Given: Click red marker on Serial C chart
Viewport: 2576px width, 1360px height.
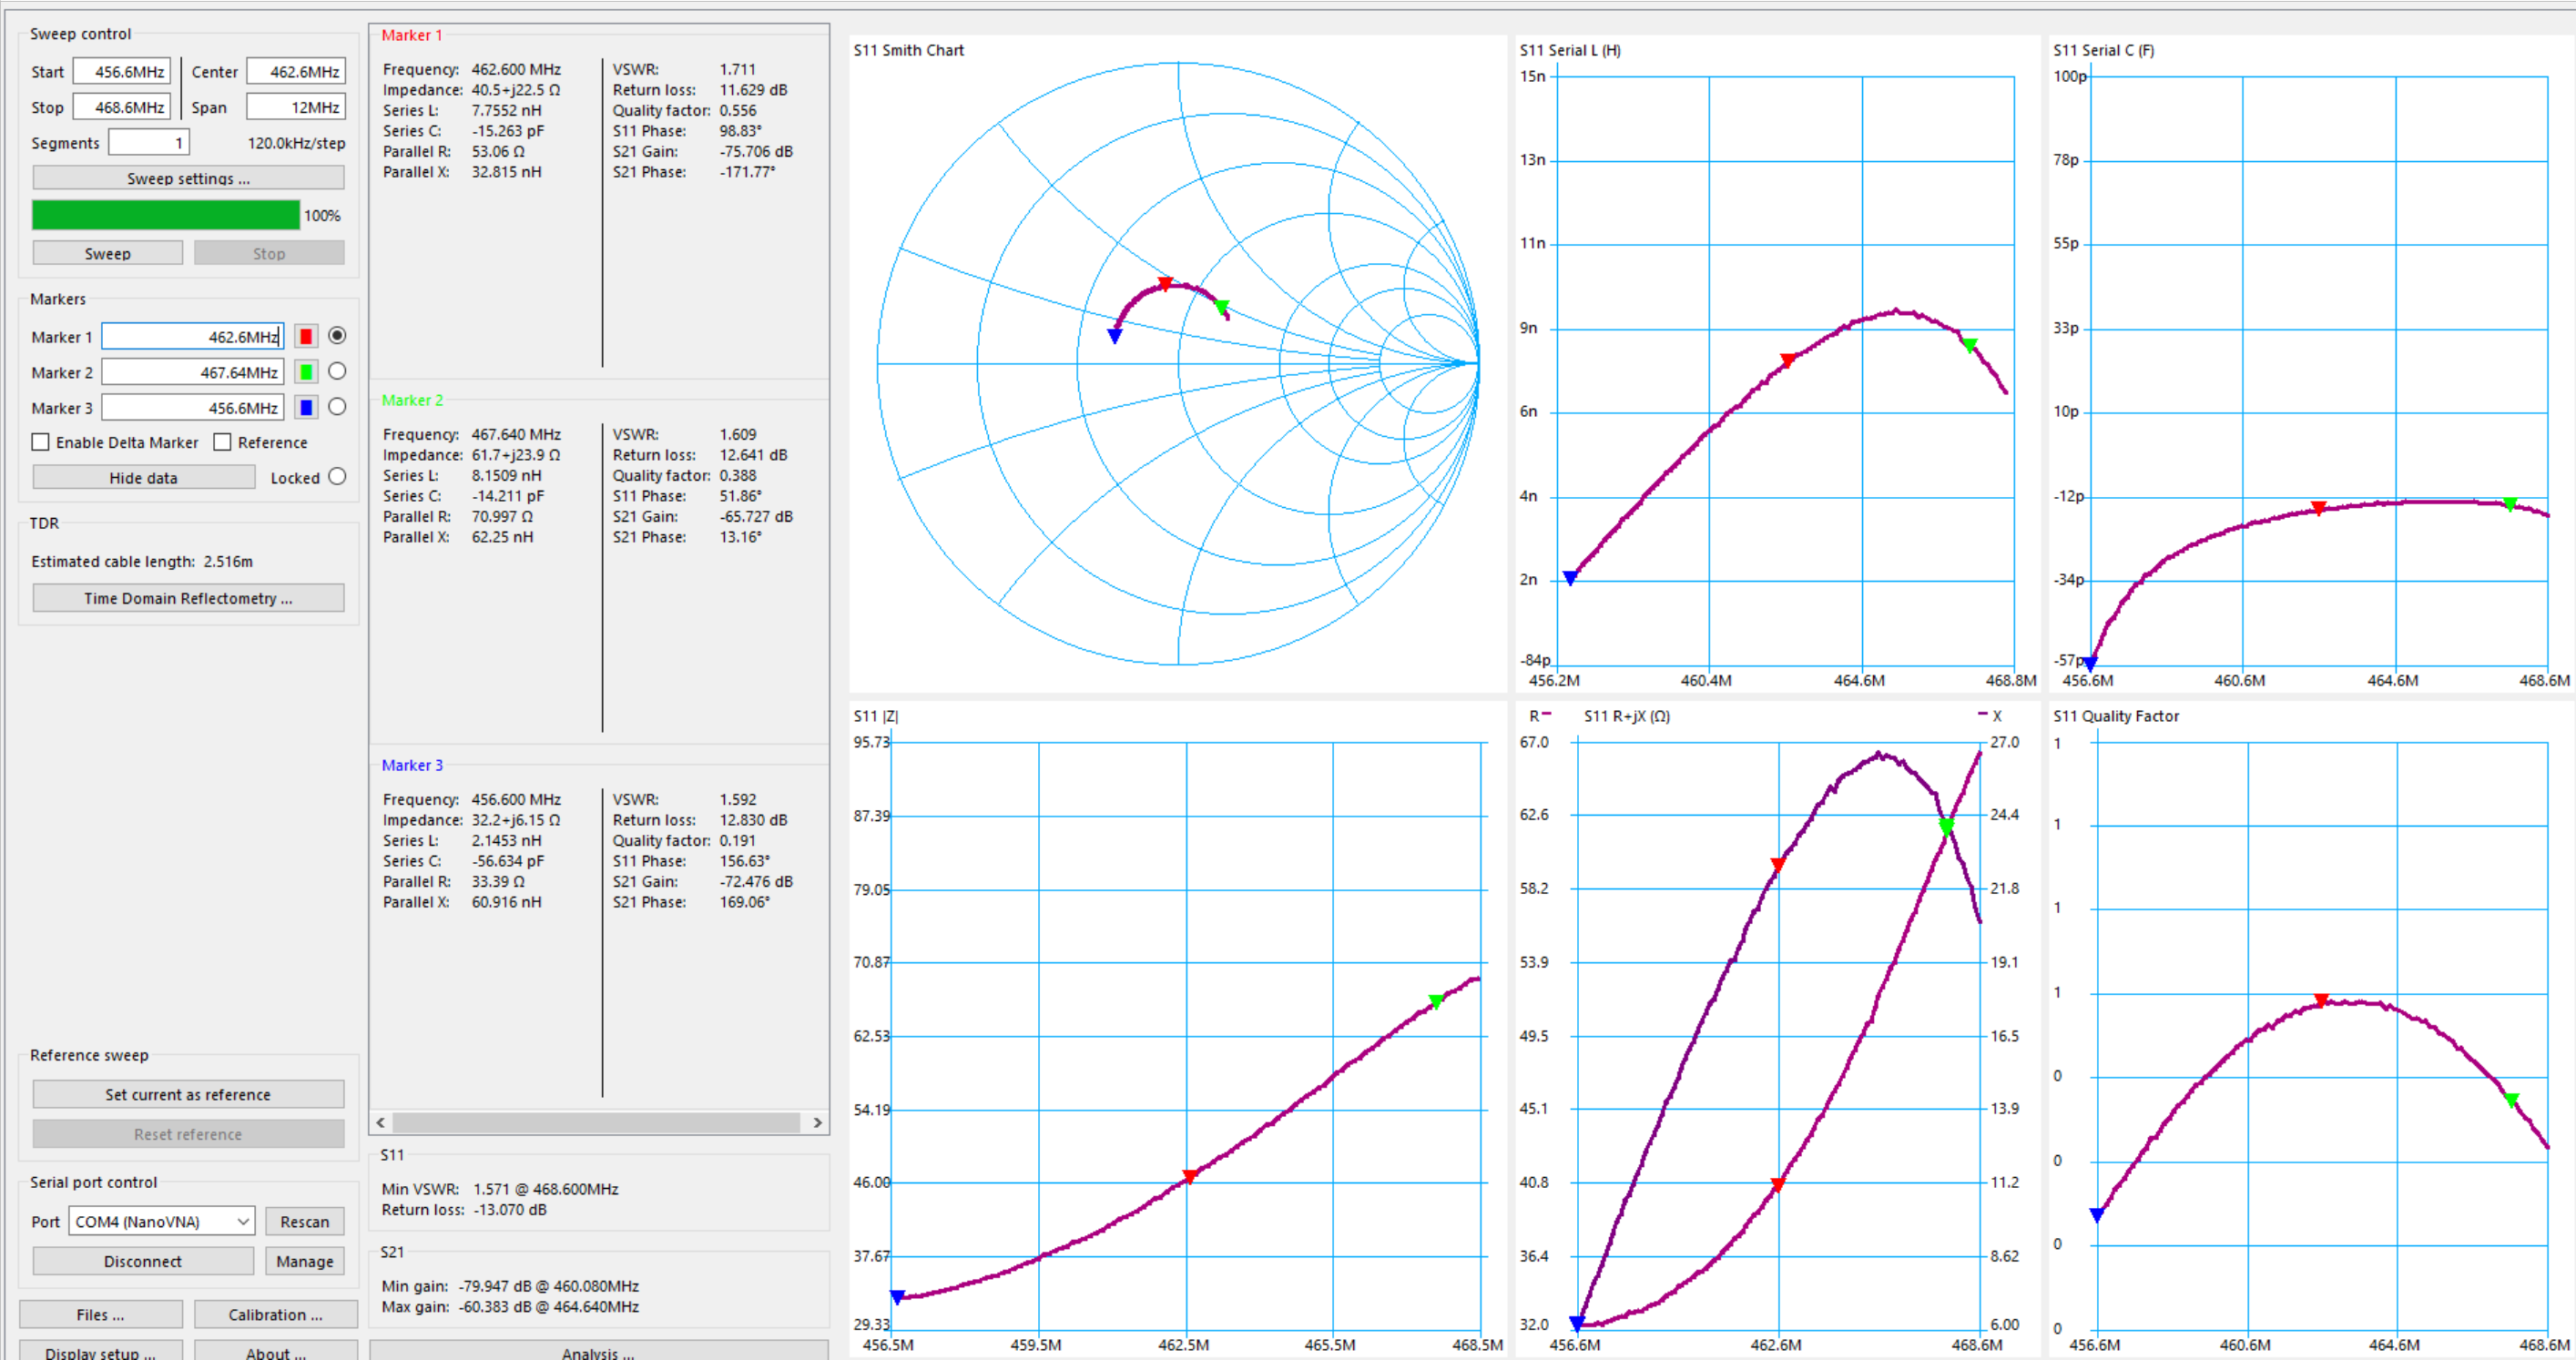Looking at the screenshot, I should [x=2319, y=508].
